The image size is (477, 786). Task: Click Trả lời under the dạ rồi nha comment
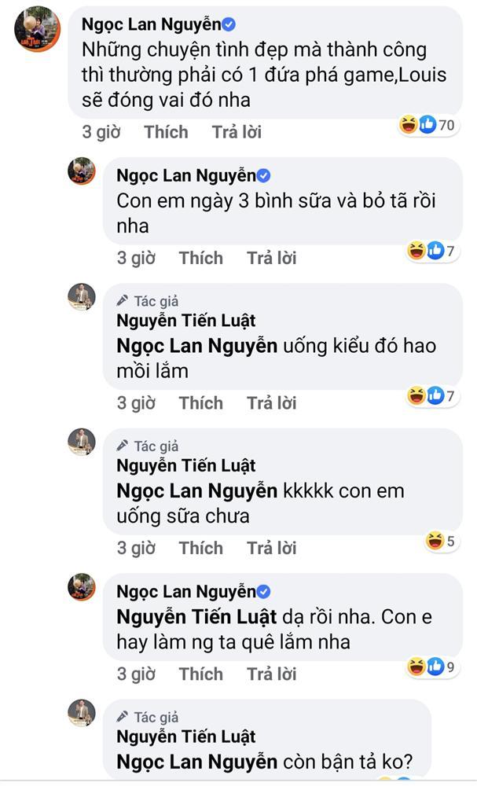tap(271, 674)
